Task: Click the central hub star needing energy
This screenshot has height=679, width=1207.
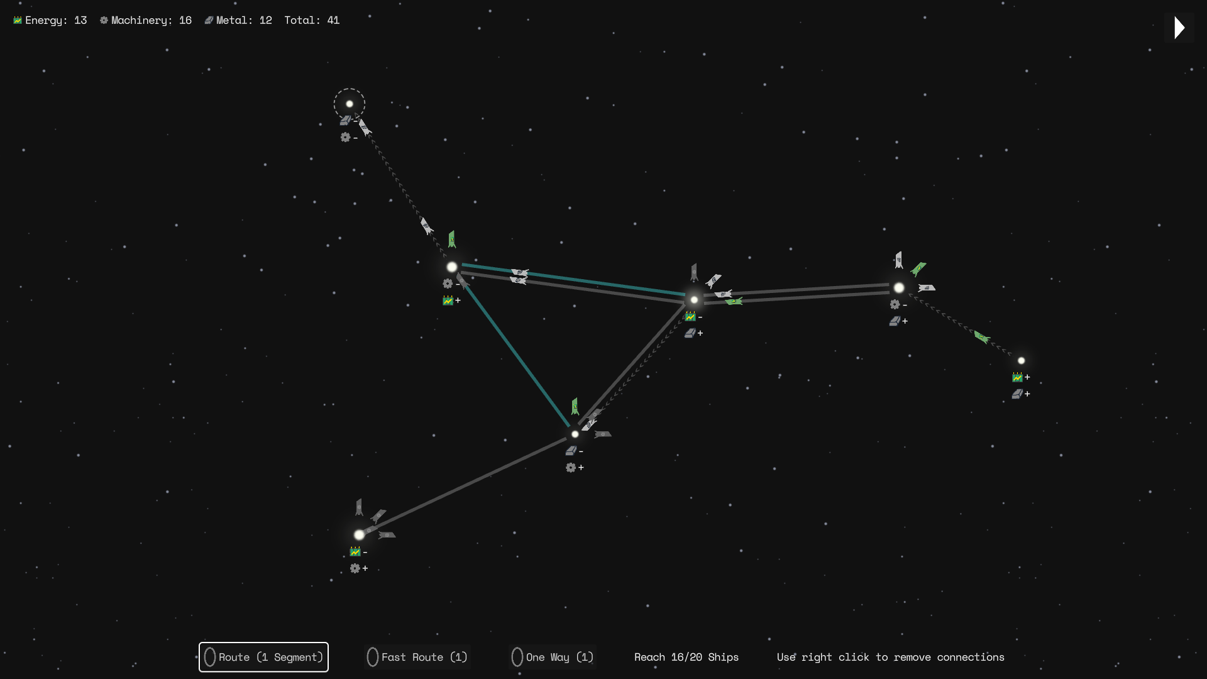Action: pos(694,300)
